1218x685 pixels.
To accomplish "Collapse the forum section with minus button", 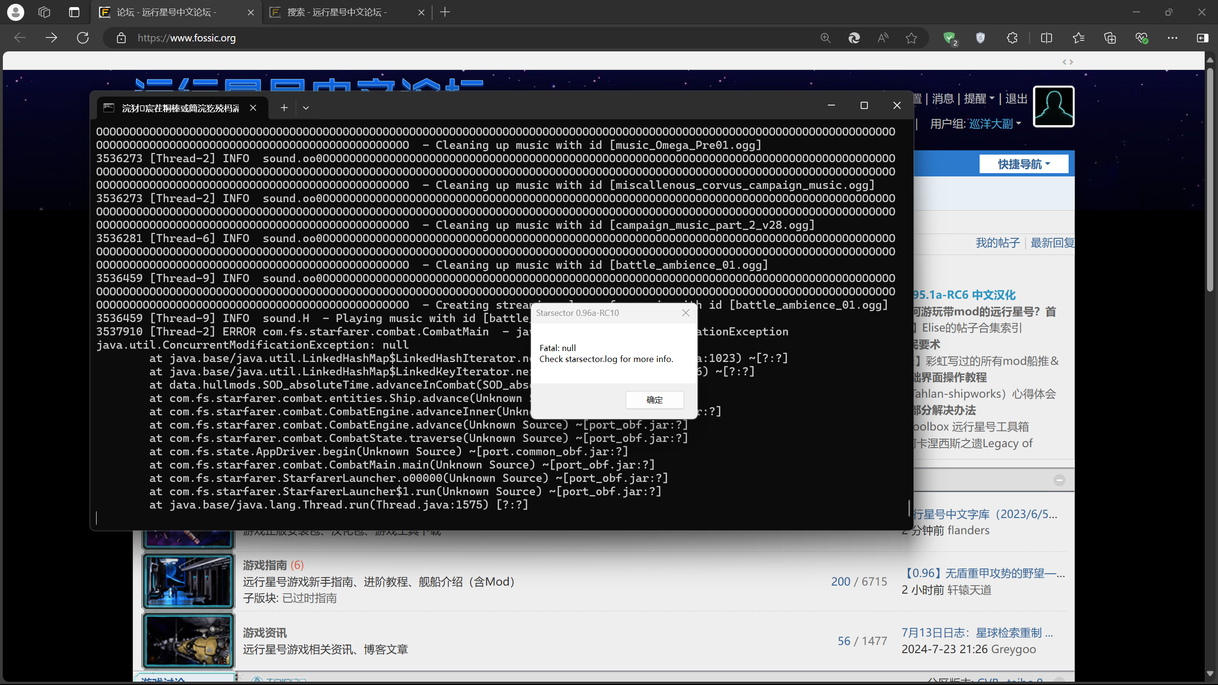I will pos(1059,480).
